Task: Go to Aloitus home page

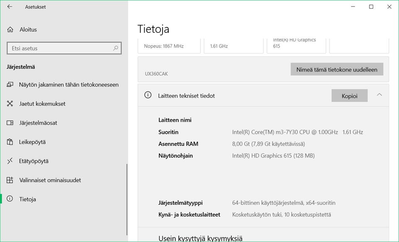Action: 28,29
